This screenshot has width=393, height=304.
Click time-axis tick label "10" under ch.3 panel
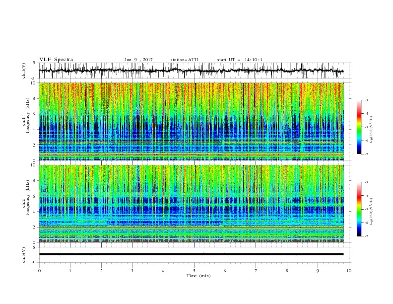349,271
